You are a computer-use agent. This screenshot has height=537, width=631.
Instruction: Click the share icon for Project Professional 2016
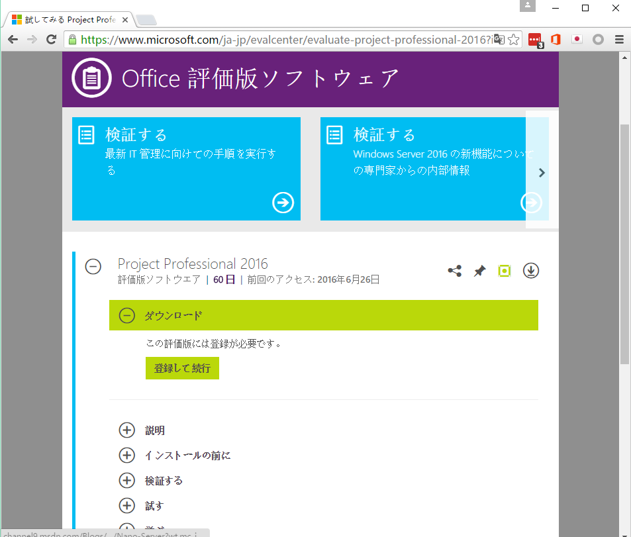pyautogui.click(x=455, y=271)
